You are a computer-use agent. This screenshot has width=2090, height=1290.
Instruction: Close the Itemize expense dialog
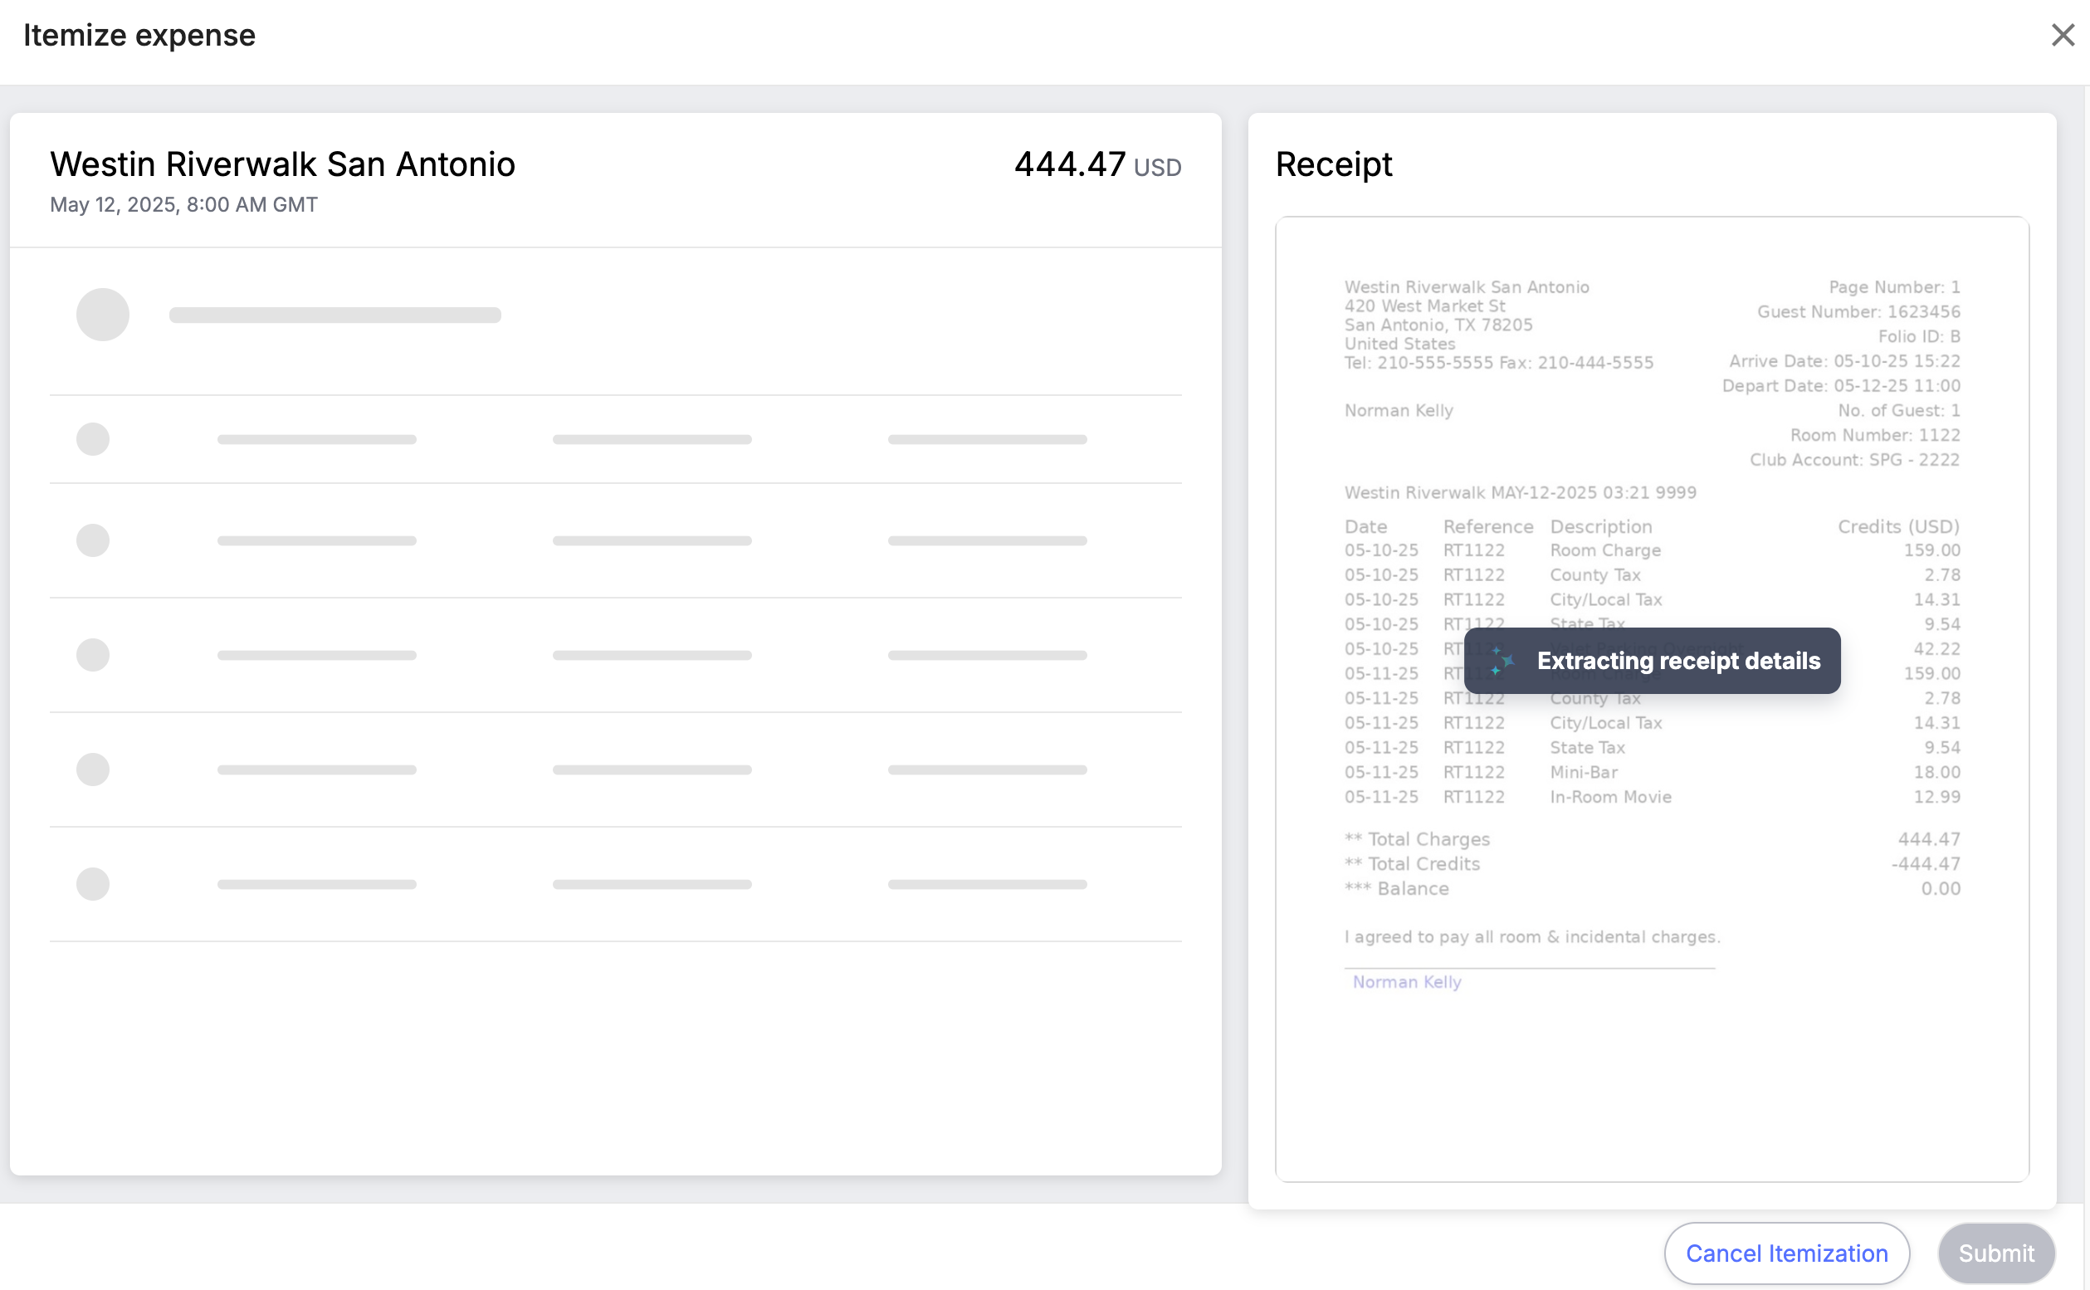[x=2062, y=35]
